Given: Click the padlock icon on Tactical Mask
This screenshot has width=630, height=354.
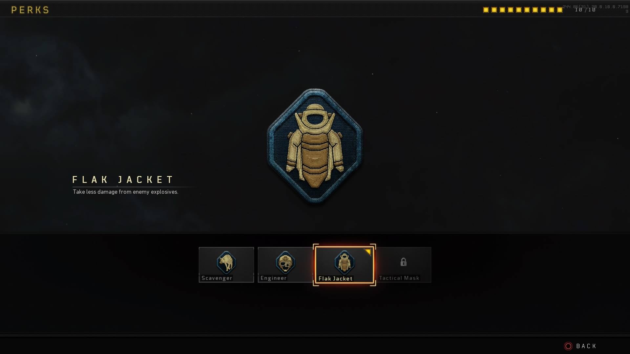Looking at the screenshot, I should pyautogui.click(x=404, y=262).
